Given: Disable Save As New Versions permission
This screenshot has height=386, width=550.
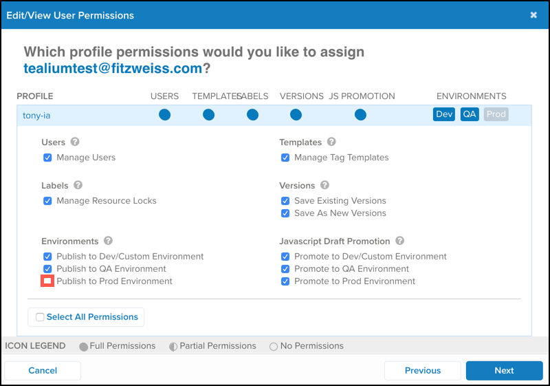Looking at the screenshot, I should point(285,213).
